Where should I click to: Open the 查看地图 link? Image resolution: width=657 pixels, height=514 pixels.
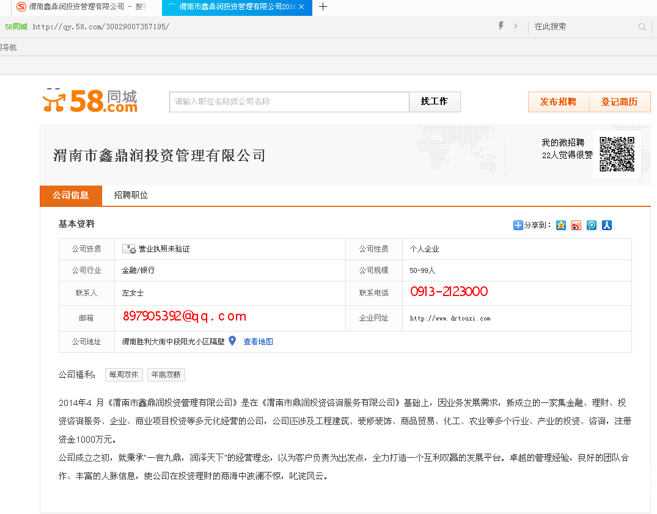click(x=258, y=342)
